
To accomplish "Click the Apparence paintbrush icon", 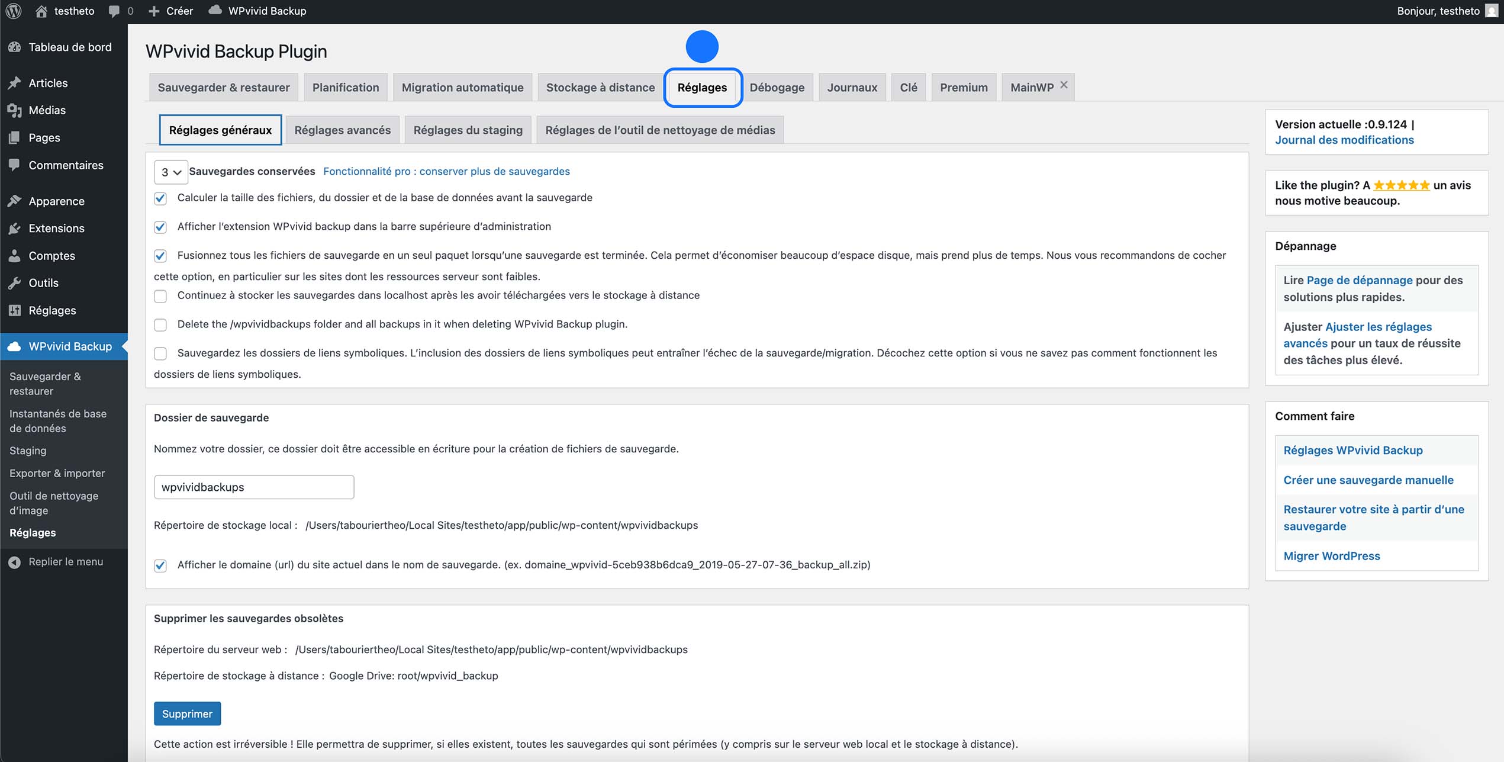I will pos(15,201).
